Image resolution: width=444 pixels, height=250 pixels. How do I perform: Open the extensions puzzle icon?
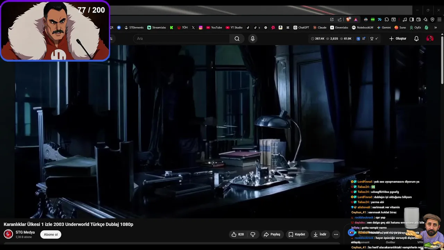coord(387,19)
